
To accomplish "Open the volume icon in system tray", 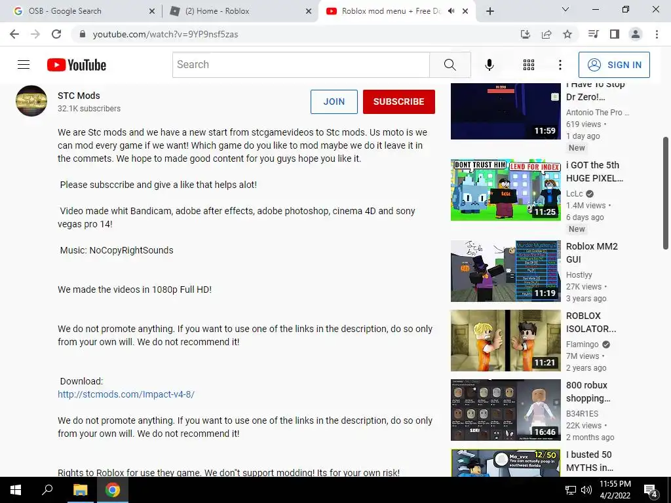I will click(586, 490).
